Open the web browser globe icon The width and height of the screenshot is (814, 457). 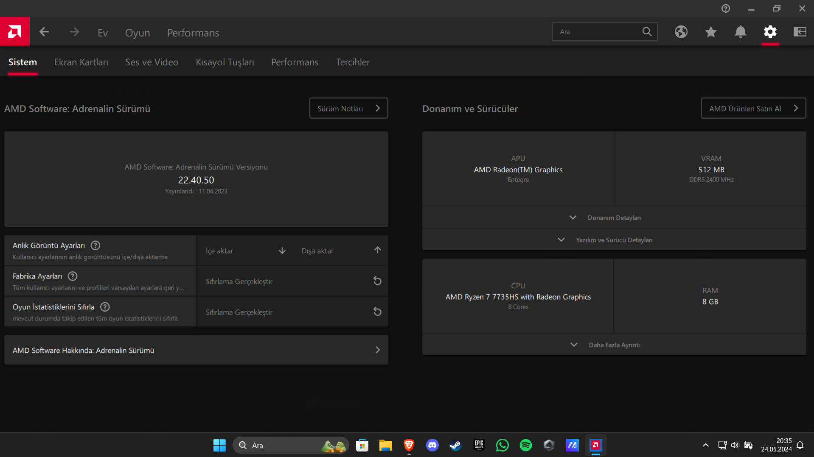click(x=681, y=32)
